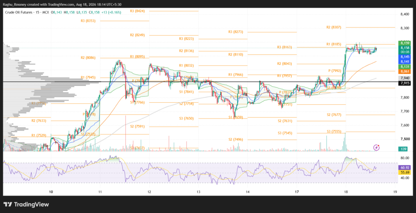Click the R2 (8249) pivot label
Viewport: 416px width, 213px height.
(x=137, y=35)
